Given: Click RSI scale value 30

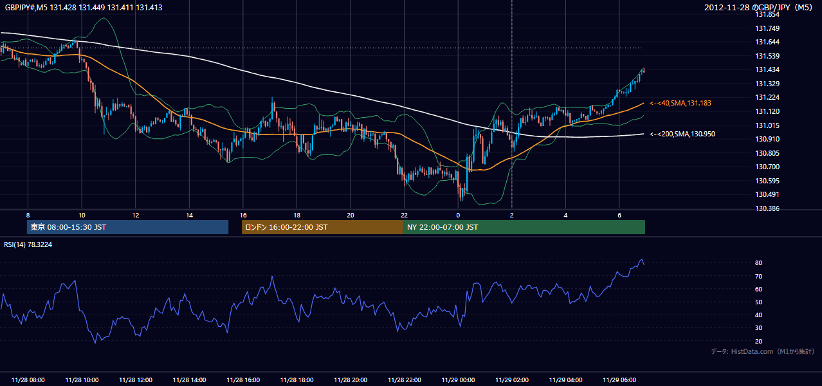Looking at the screenshot, I should point(759,328).
